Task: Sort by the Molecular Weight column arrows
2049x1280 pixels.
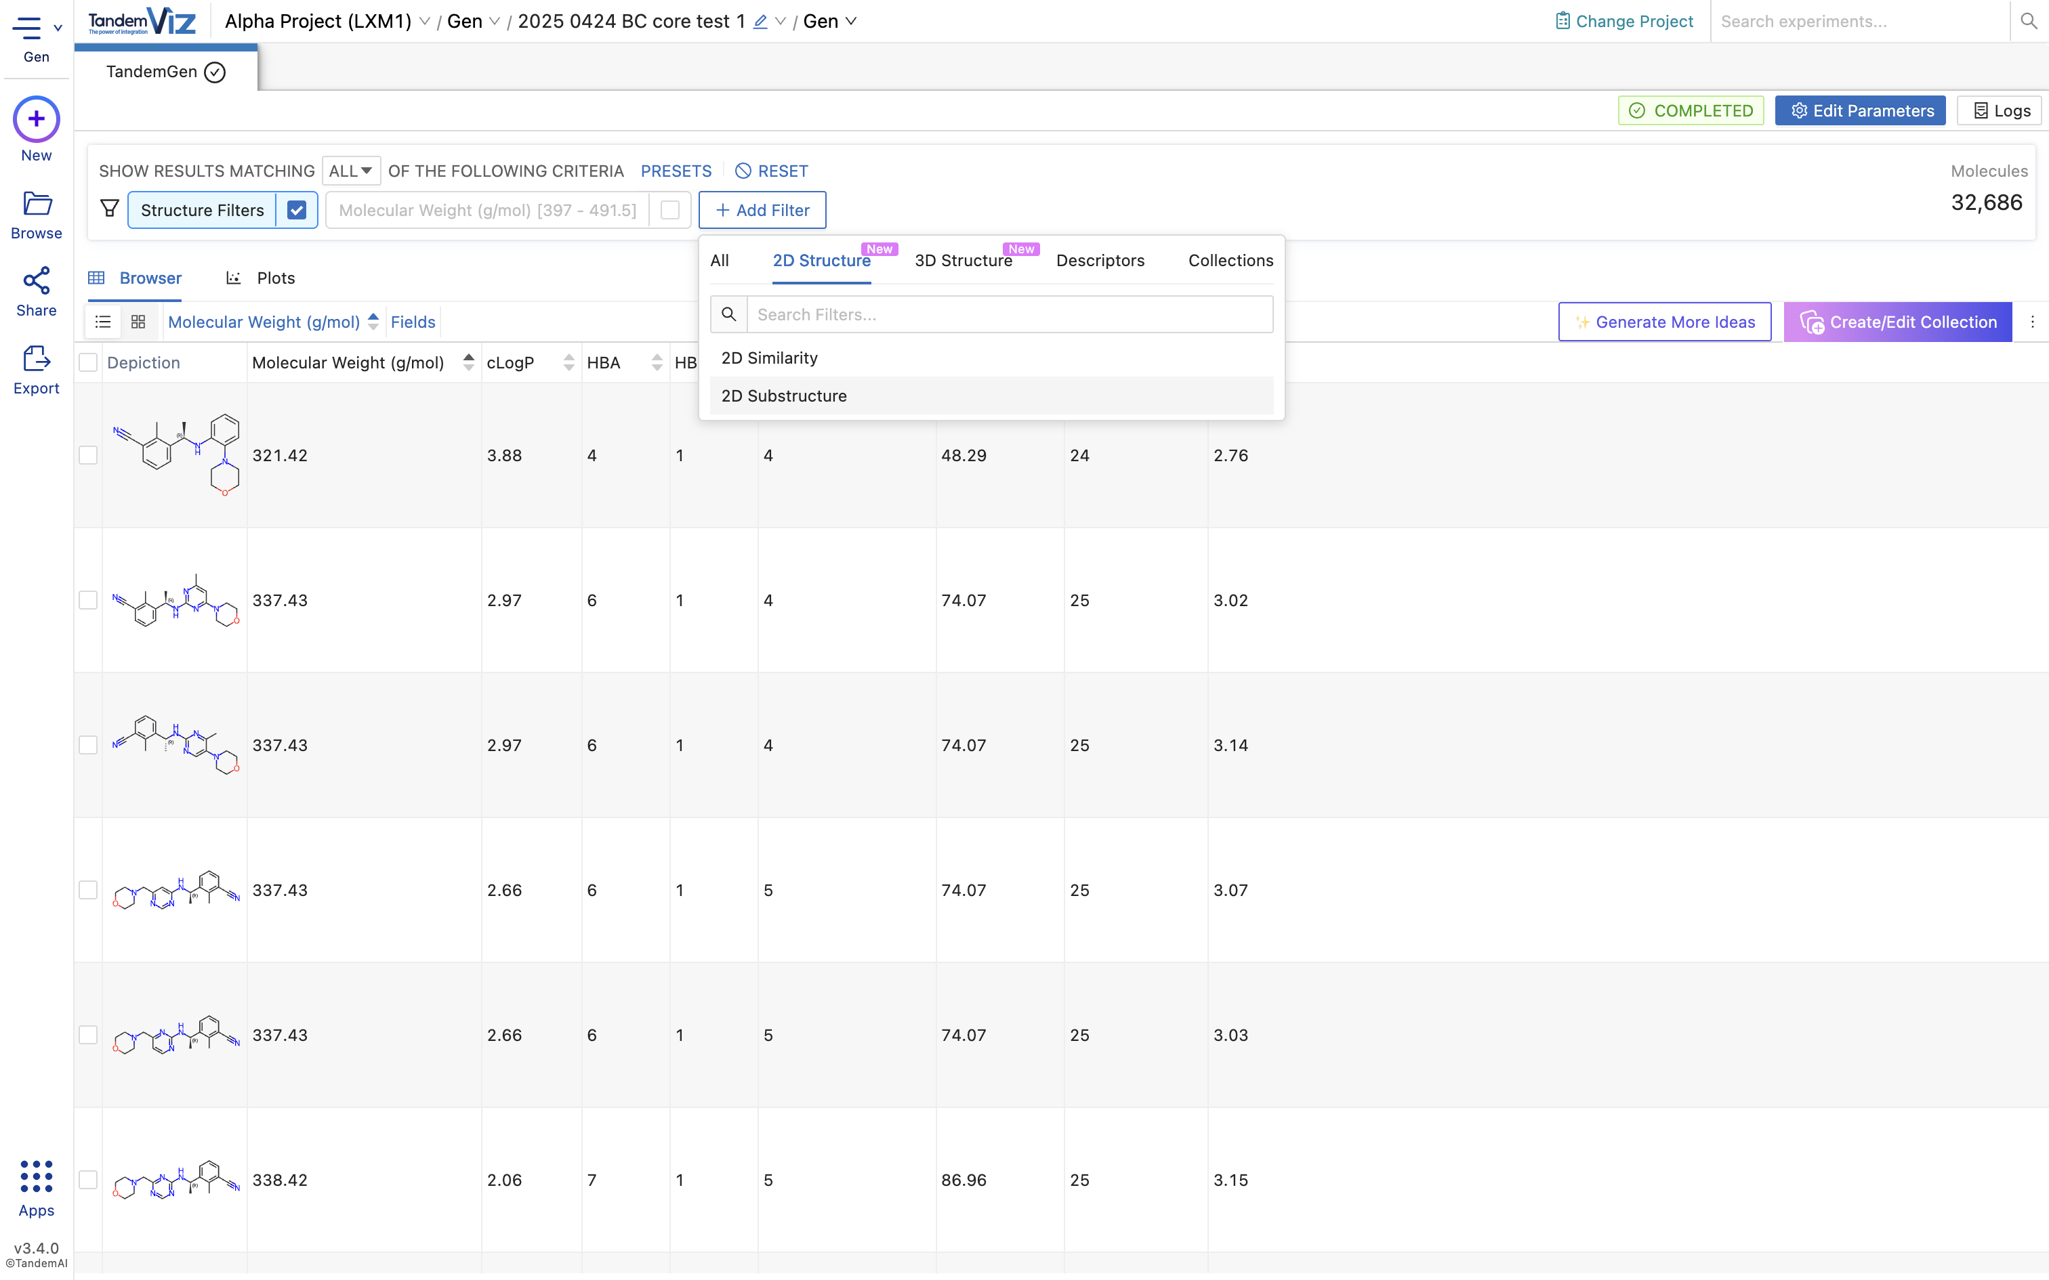Action: click(x=468, y=362)
